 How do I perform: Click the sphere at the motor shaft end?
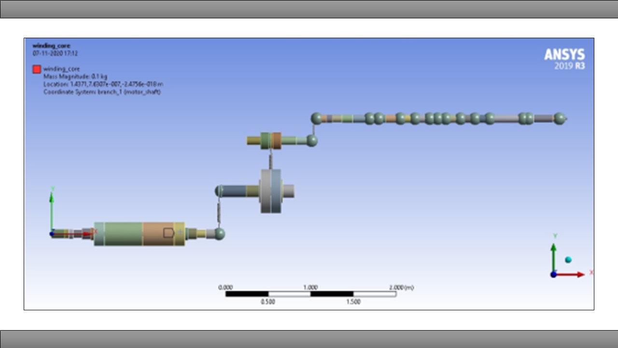(x=219, y=234)
